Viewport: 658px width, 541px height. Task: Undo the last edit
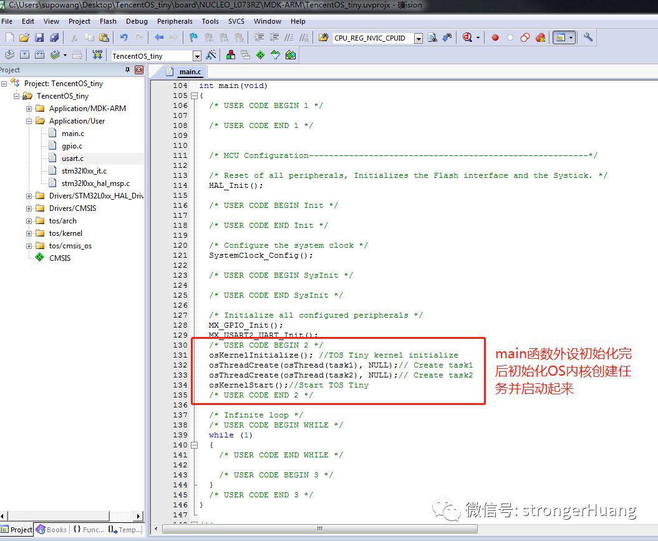123,38
